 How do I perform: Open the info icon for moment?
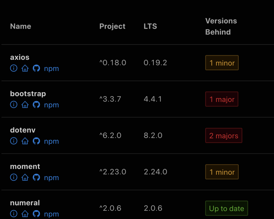(x=14, y=177)
